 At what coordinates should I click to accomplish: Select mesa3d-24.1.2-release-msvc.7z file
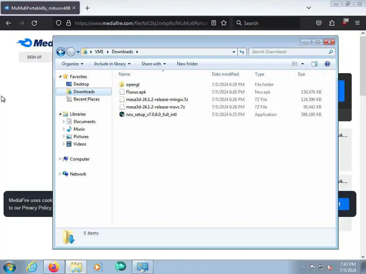tap(155, 107)
